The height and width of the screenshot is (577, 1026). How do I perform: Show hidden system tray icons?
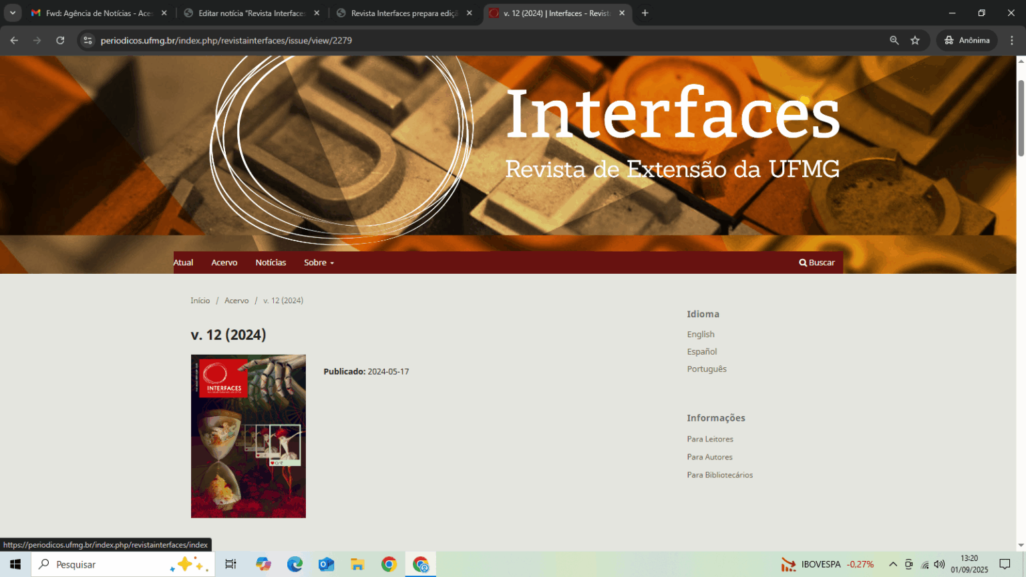(x=892, y=564)
